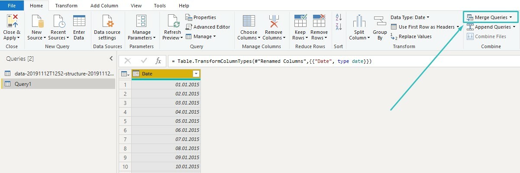The height and width of the screenshot is (173, 520).
Task: Open the table corner menu dropdown
Action: tap(125, 74)
